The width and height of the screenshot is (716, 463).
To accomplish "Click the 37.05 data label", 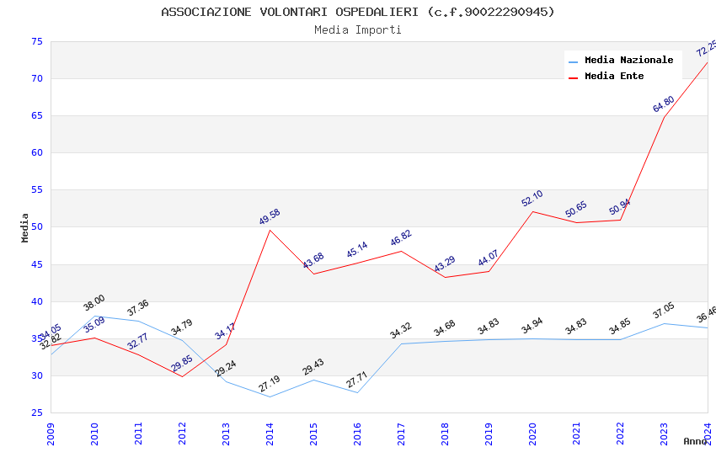I will click(664, 310).
